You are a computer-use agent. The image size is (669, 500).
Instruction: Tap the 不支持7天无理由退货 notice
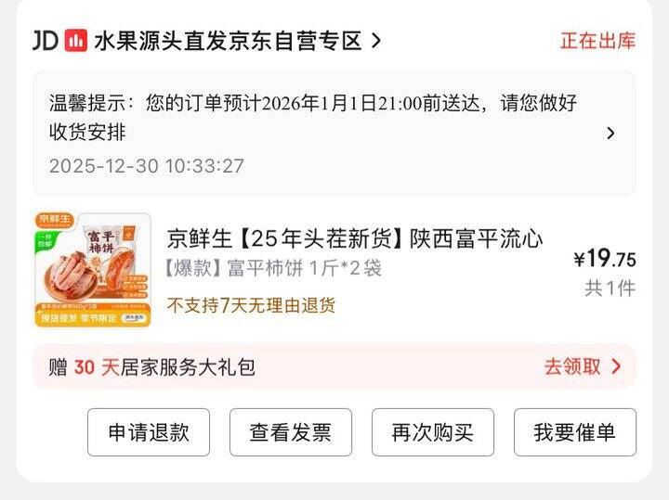coord(251,305)
